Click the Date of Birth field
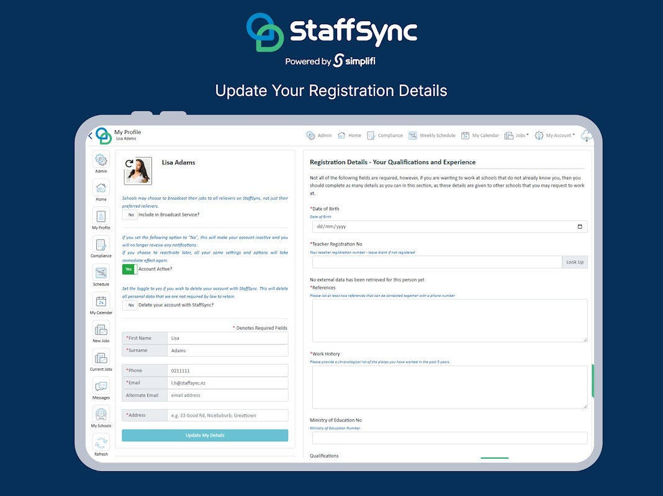 pos(450,227)
